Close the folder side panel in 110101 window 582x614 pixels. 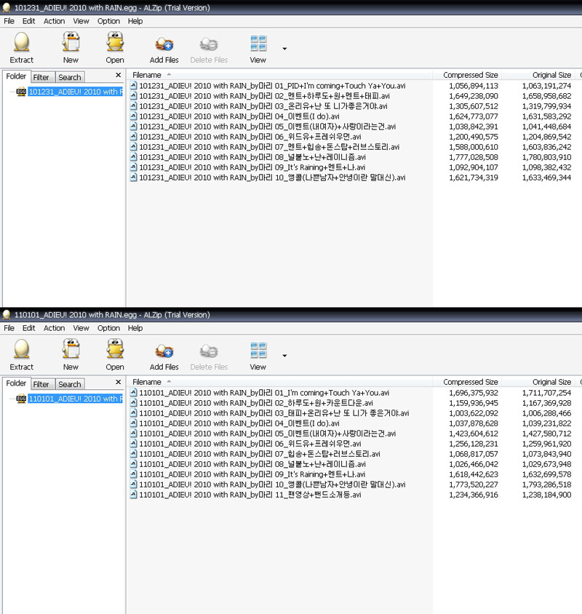click(119, 382)
